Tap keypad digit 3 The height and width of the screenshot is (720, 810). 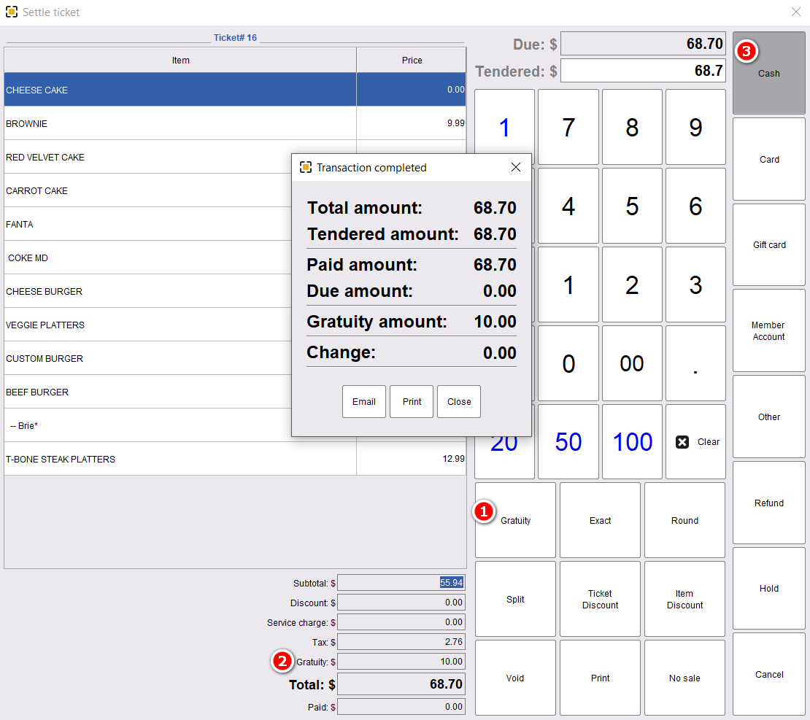pos(695,284)
